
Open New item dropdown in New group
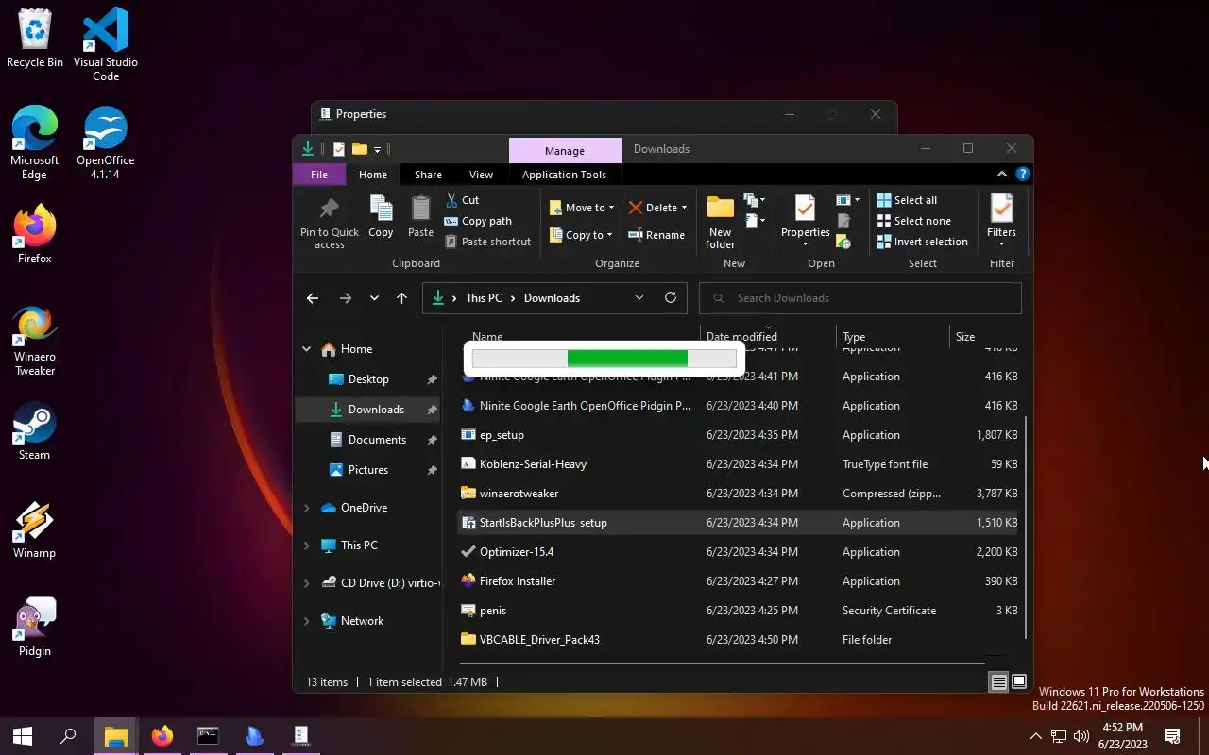(755, 200)
